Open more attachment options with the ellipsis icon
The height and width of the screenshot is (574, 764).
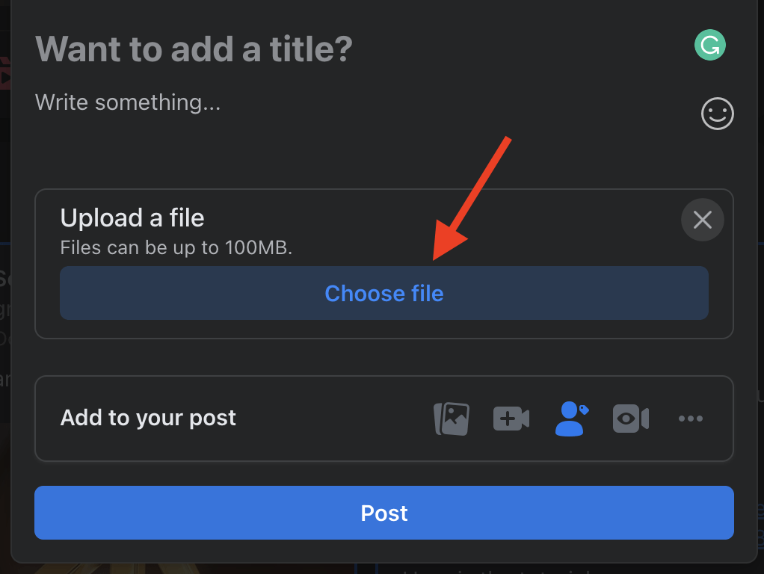click(690, 419)
